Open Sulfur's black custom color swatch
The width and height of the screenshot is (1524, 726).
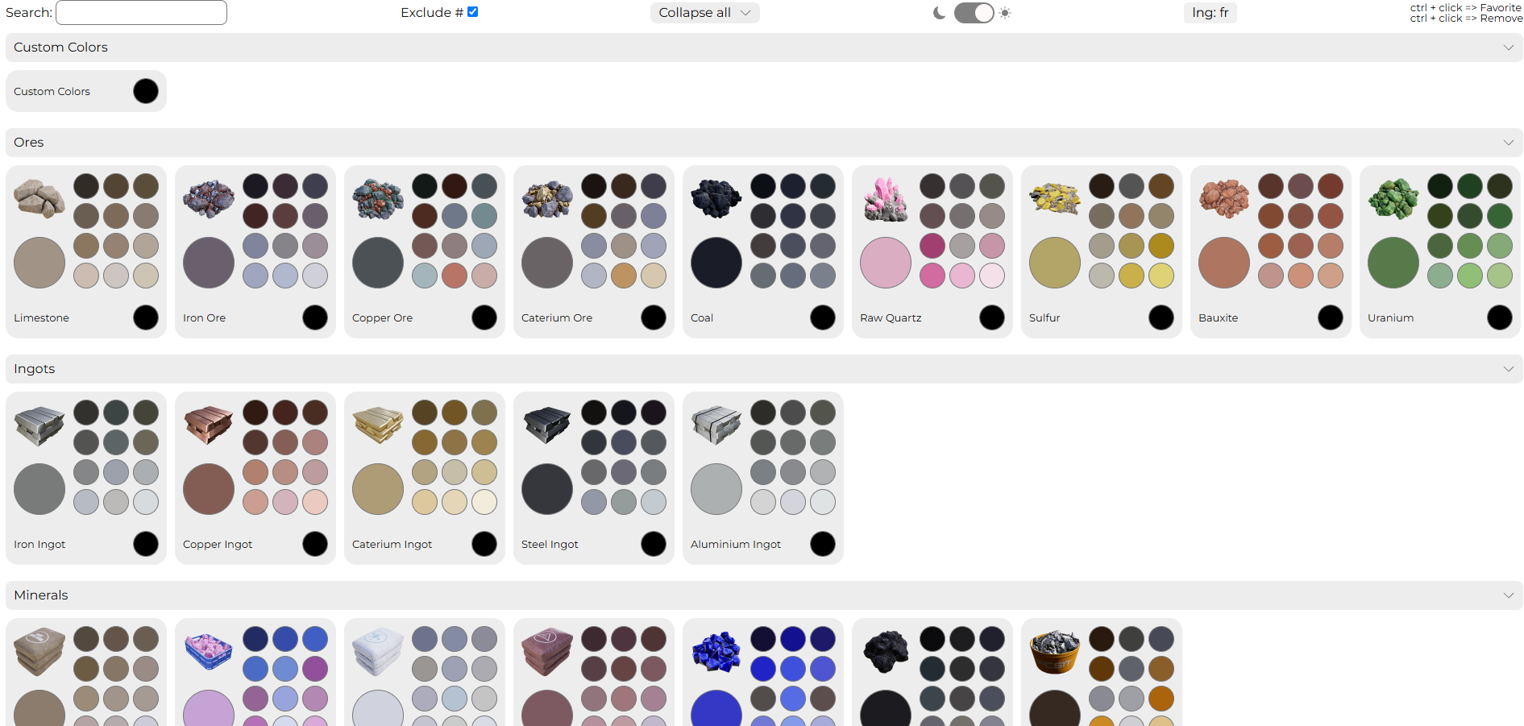coord(1161,317)
